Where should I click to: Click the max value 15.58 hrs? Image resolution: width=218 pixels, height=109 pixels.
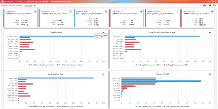tap(60, 25)
